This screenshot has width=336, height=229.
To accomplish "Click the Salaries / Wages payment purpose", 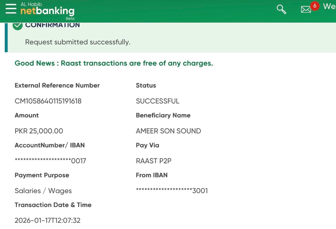I will click(43, 191).
